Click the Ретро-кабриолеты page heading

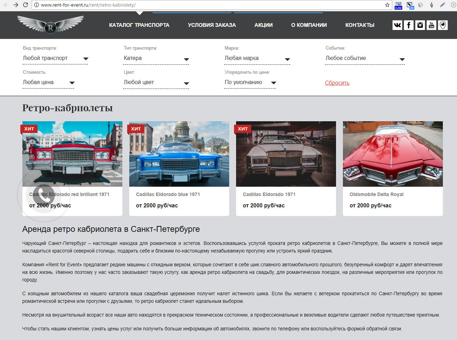click(68, 108)
